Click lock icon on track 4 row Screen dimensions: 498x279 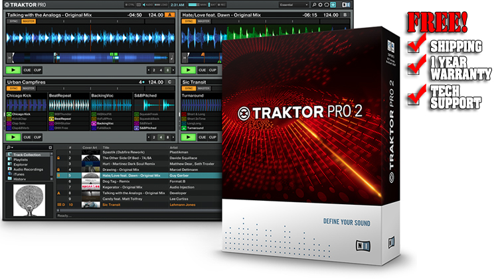point(58,170)
